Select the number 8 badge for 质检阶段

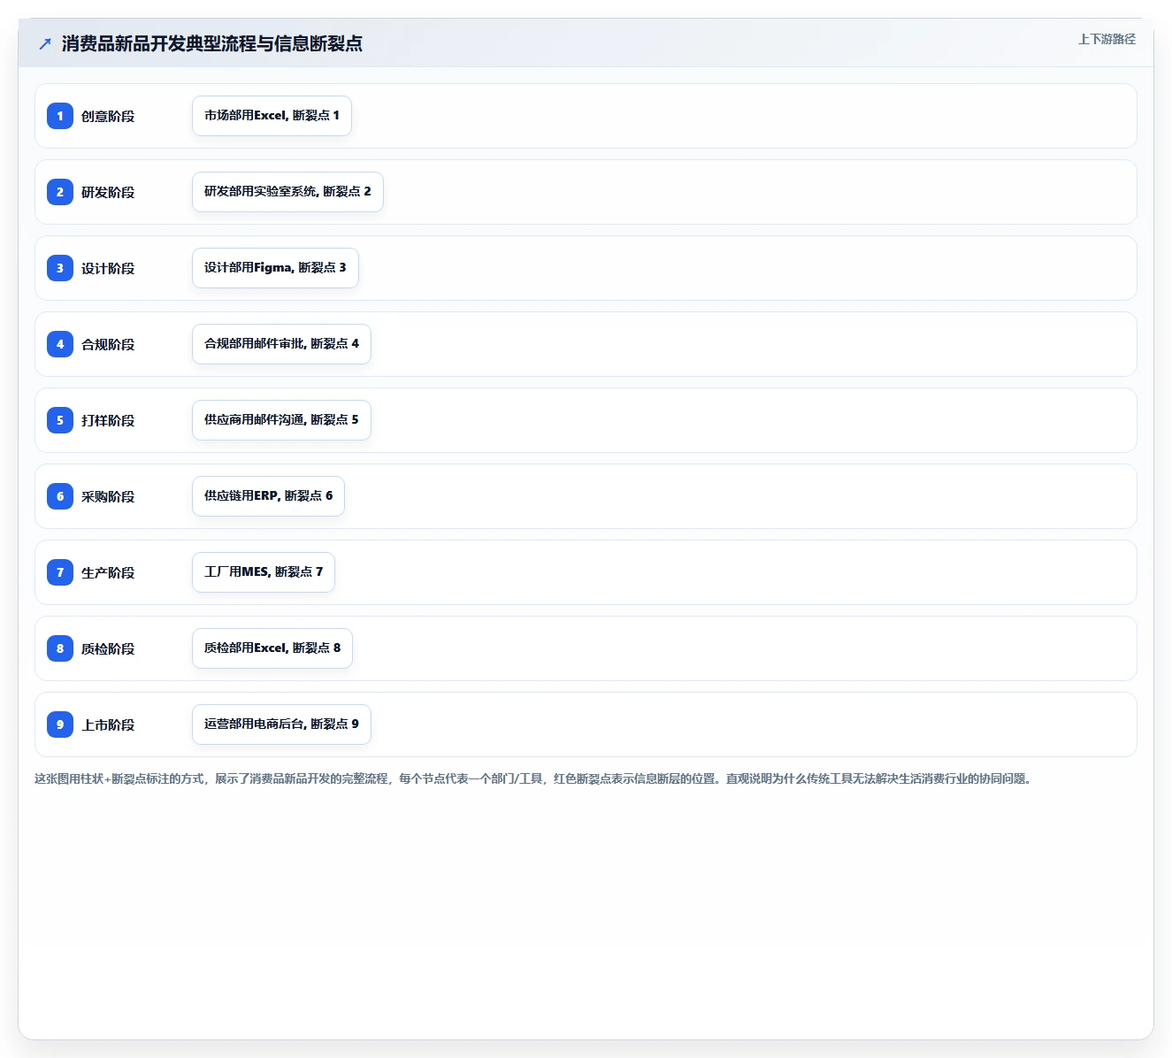tap(60, 648)
